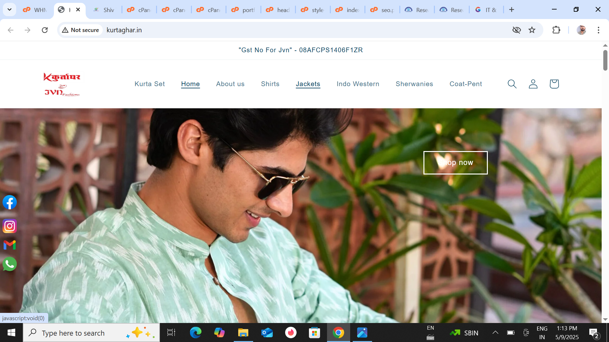Open a new browser tab
Screen dimensions: 609x342
512,10
